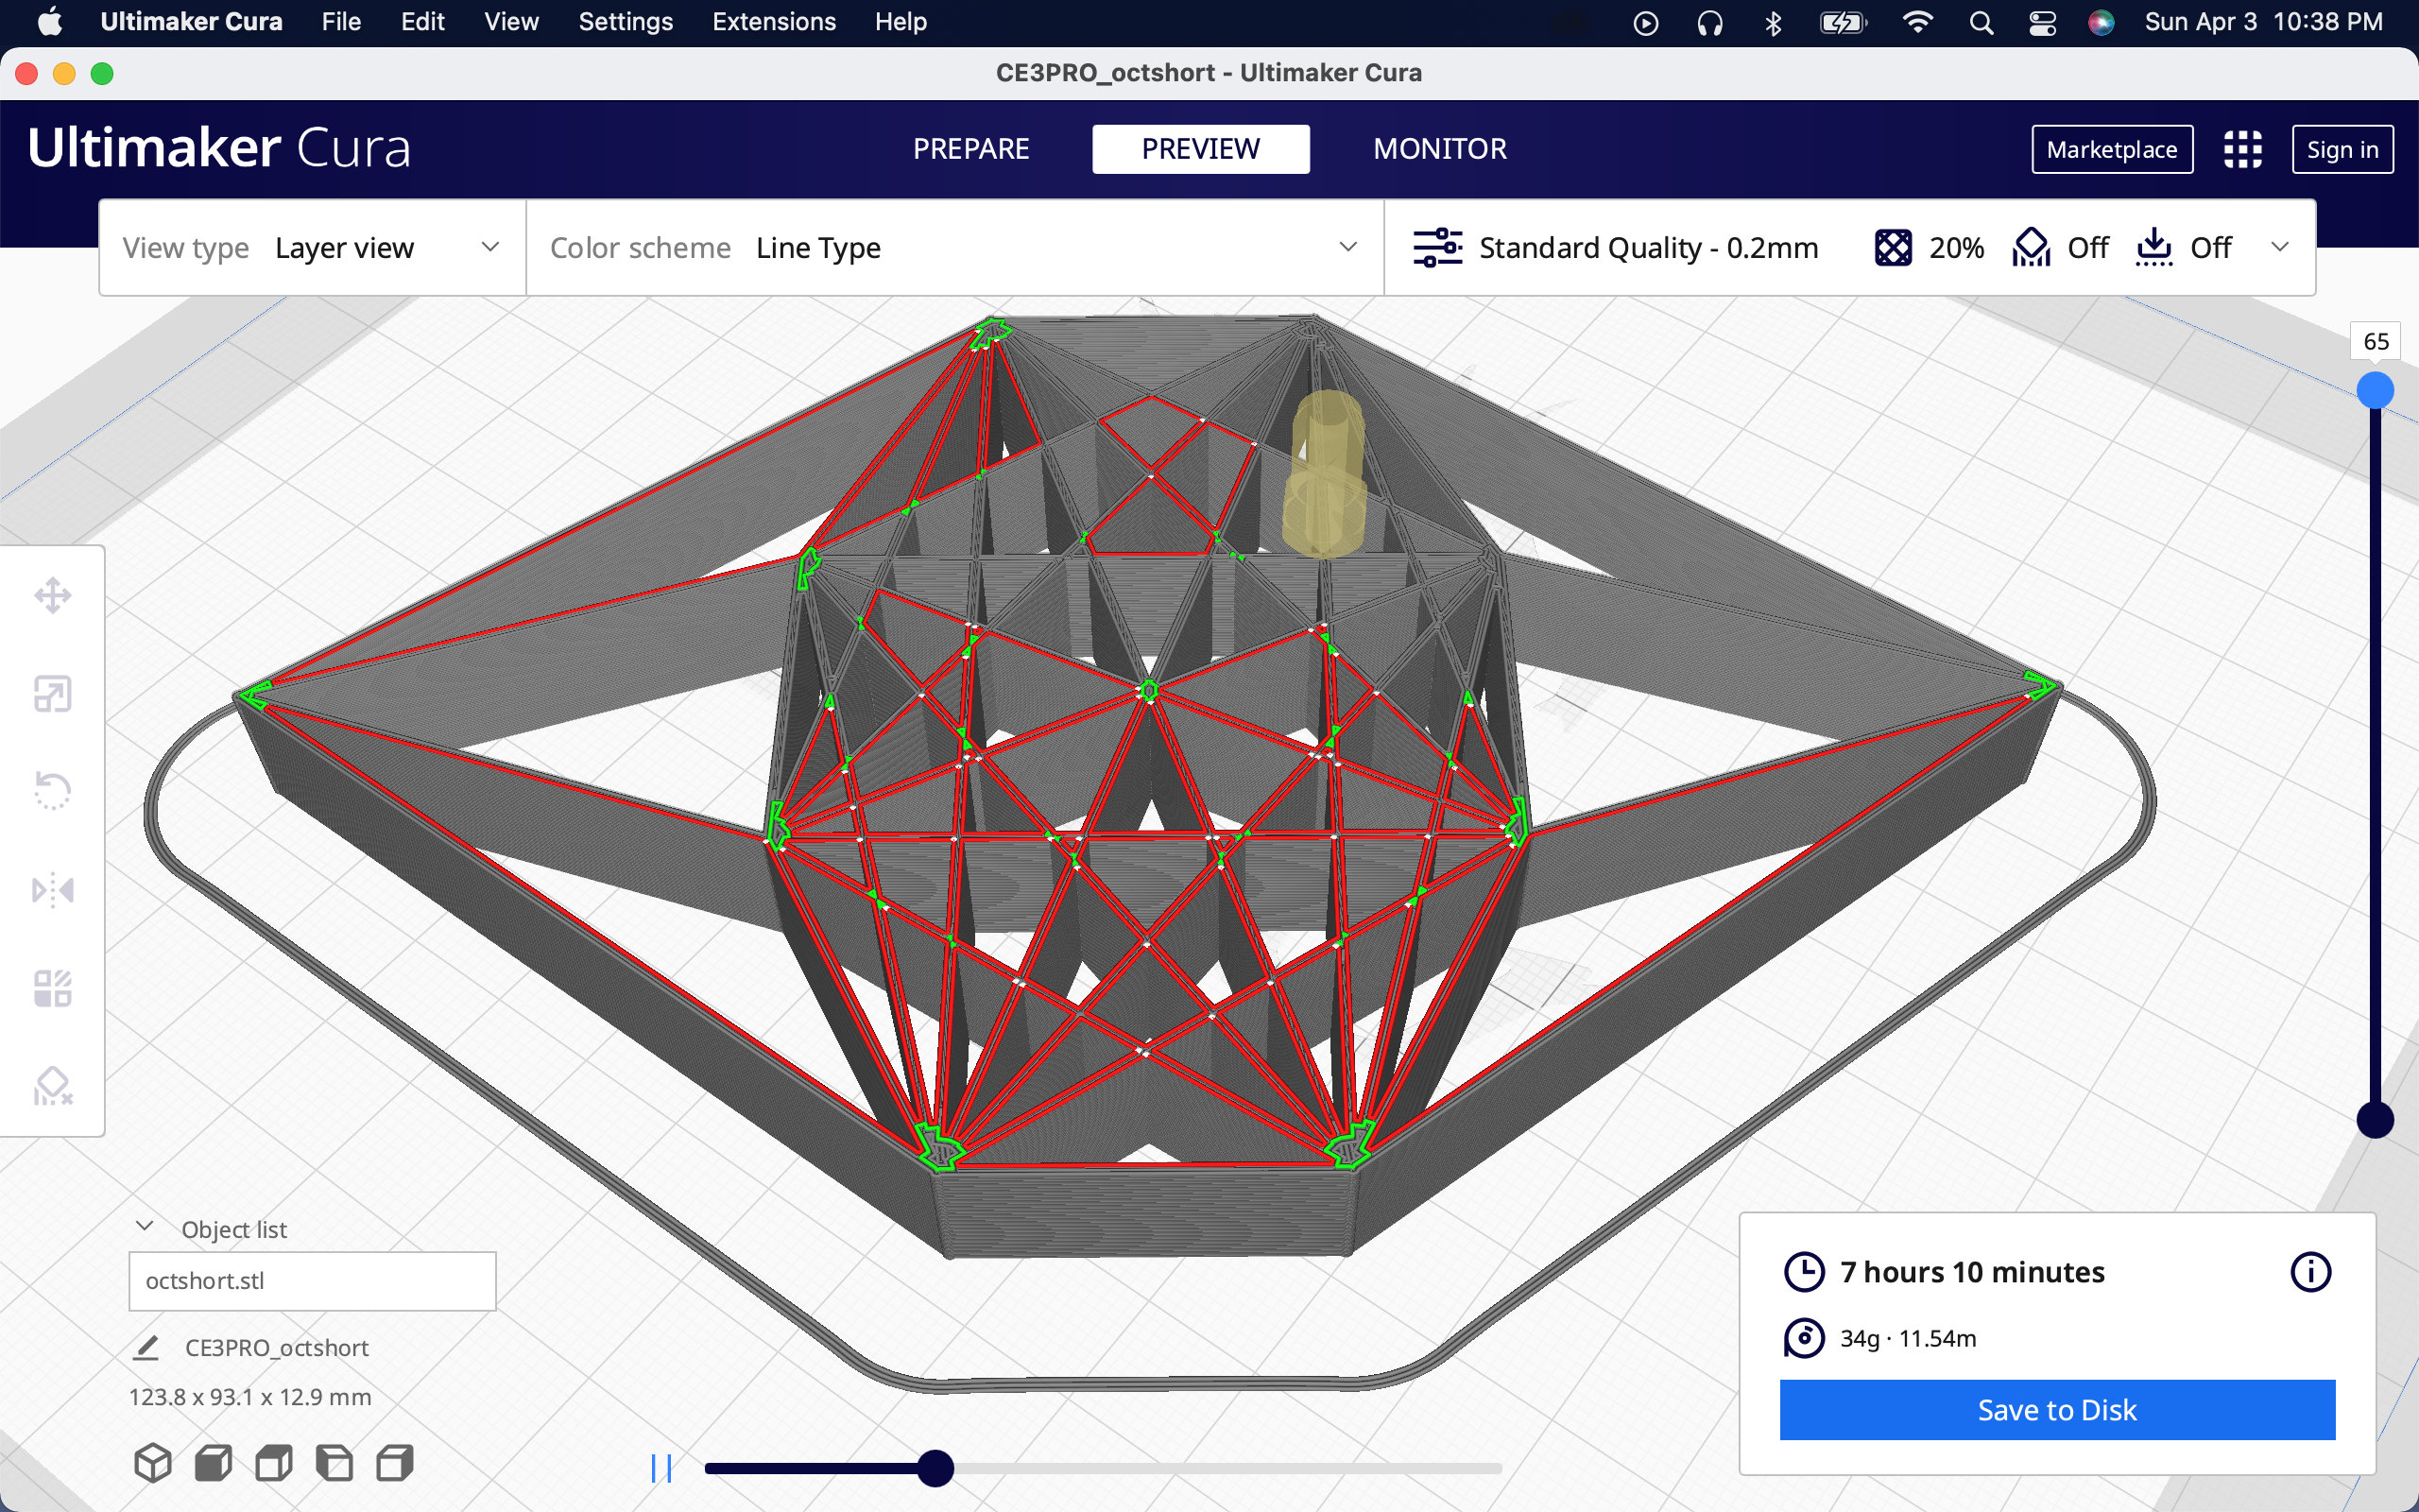
Task: Click the print time clock icon
Action: coord(1804,1272)
